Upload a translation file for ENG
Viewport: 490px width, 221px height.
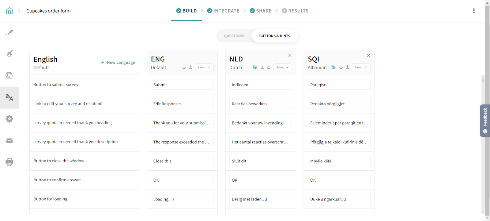pyautogui.click(x=190, y=67)
